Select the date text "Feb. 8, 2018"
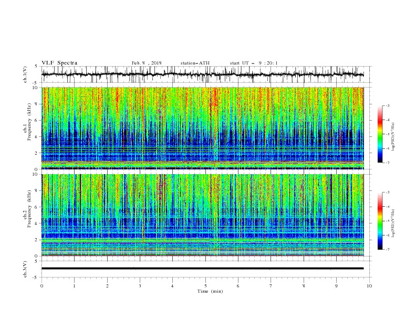The width and height of the screenshot is (416, 321). coord(147,63)
